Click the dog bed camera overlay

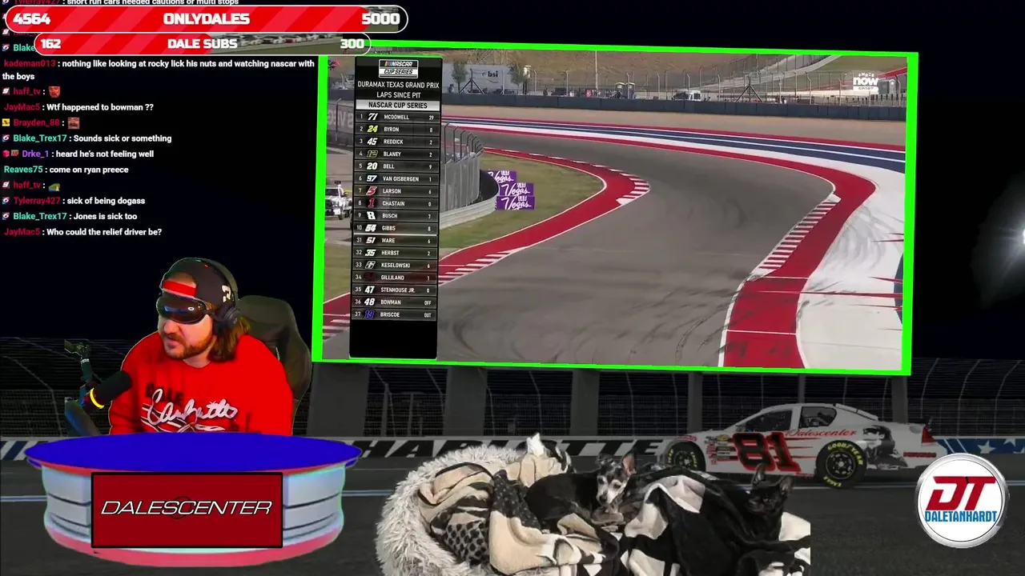593,506
